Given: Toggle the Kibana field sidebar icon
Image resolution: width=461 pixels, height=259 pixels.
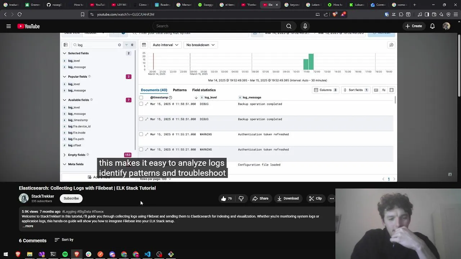Looking at the screenshot, I should pyautogui.click(x=66, y=45).
